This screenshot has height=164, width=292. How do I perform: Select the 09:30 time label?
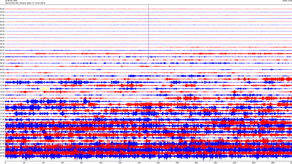(x=2, y=69)
